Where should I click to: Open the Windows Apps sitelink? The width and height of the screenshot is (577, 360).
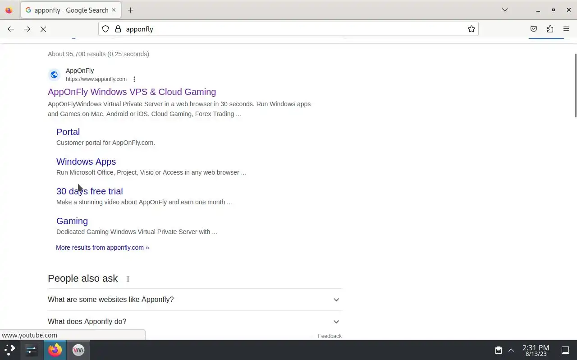[86, 162]
